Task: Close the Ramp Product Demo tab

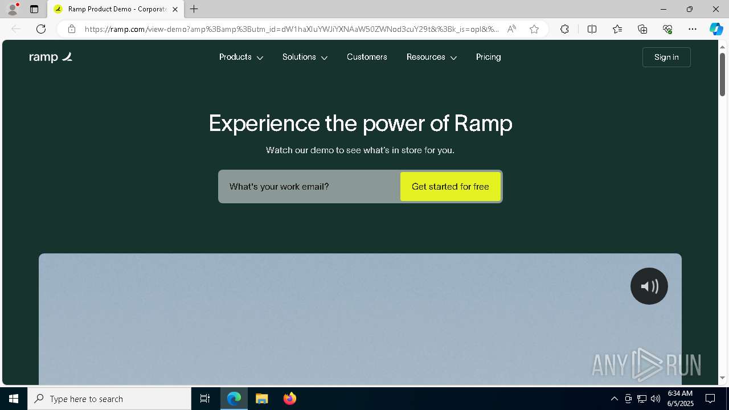Action: [x=175, y=9]
